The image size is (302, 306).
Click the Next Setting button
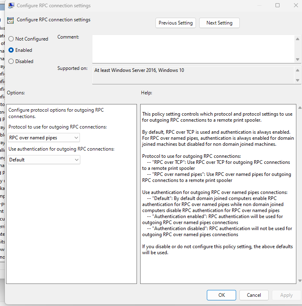tap(219, 23)
